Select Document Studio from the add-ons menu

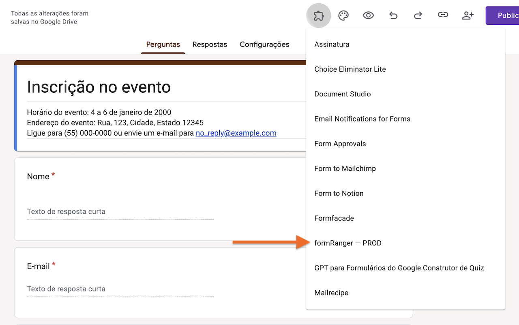(342, 94)
